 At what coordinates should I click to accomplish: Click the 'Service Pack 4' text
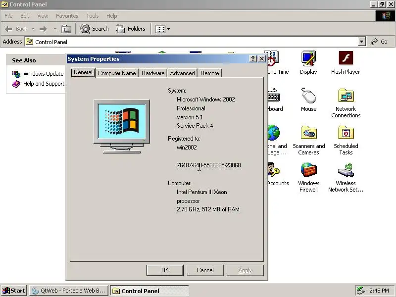195,126
